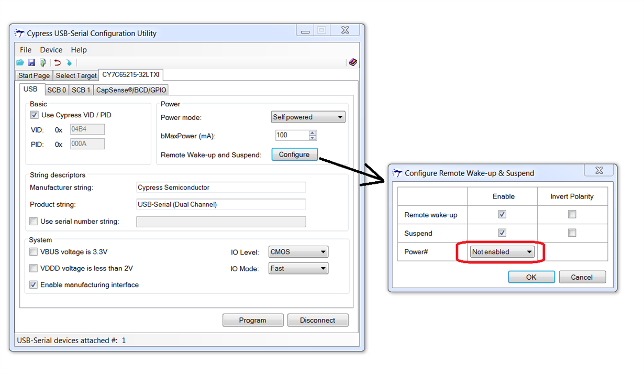Toggle Remote wake-up Enable checkbox
Screen dimensions: 644x374
tap(502, 214)
